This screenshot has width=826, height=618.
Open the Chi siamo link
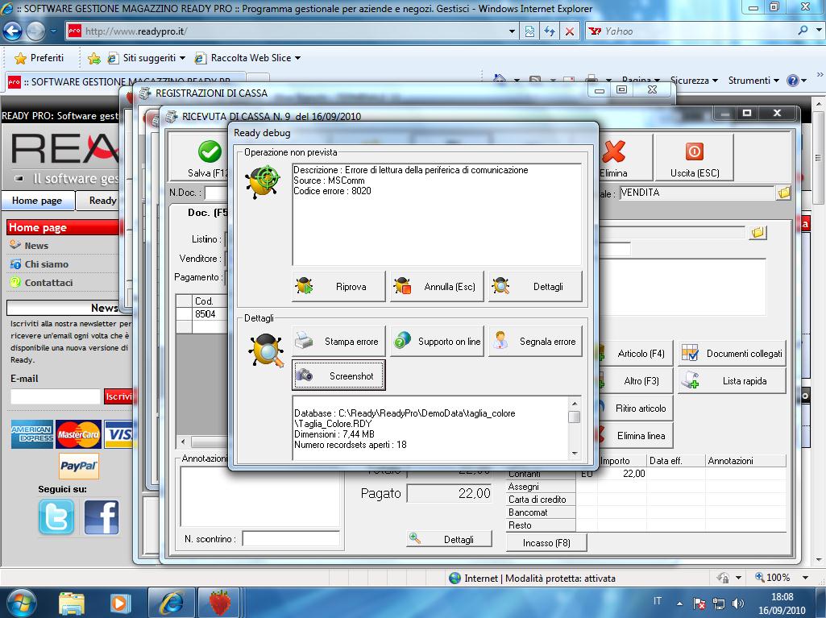[x=47, y=264]
